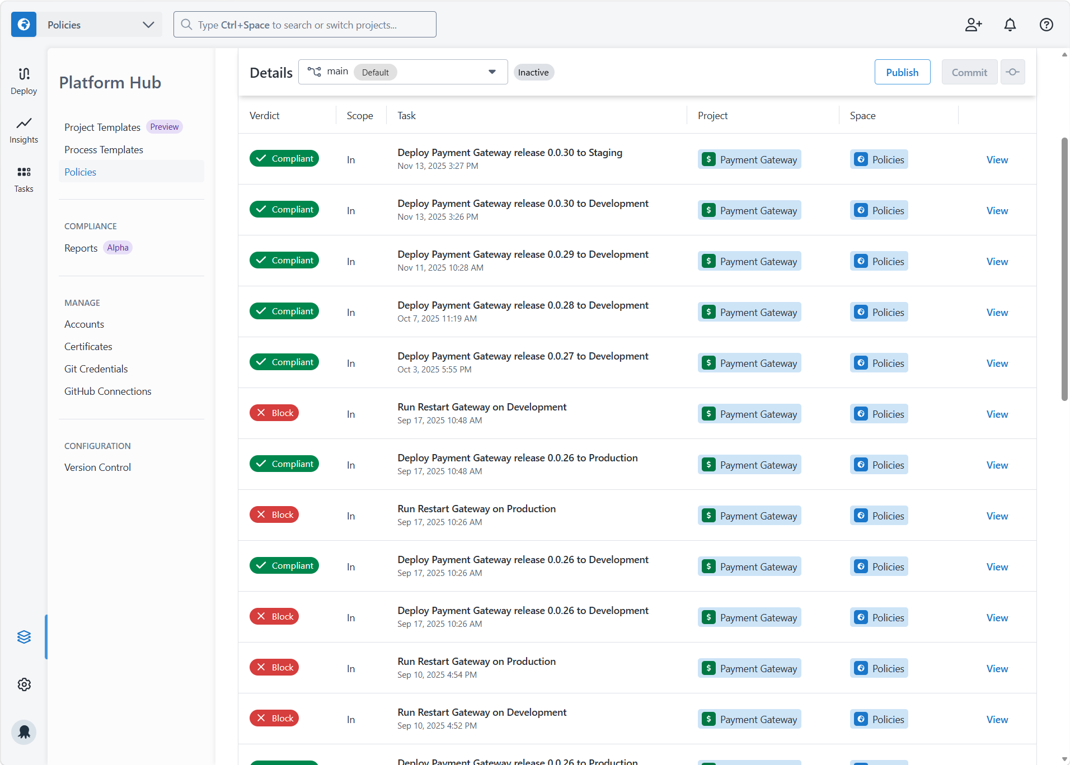Click the Default tag in branch selector
This screenshot has height=765, width=1070.
pyautogui.click(x=375, y=72)
